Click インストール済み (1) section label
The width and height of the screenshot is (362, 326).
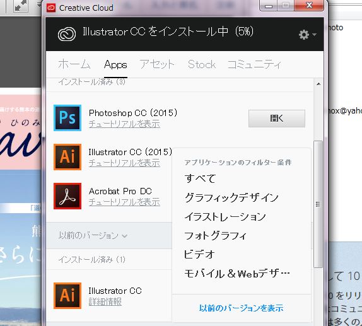92,260
